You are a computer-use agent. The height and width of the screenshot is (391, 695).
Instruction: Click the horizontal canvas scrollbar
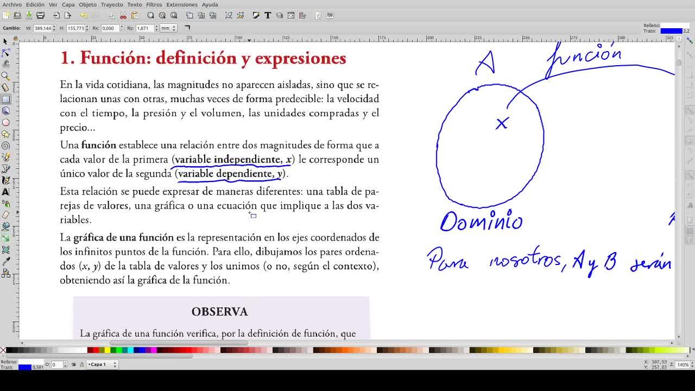pos(179,343)
